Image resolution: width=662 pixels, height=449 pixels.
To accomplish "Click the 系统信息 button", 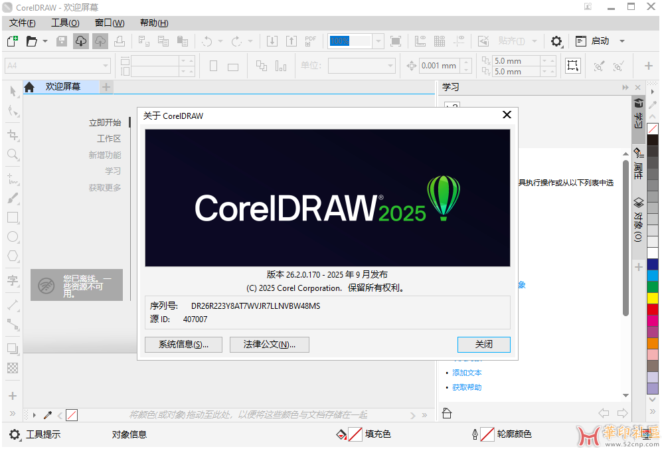I will (183, 345).
